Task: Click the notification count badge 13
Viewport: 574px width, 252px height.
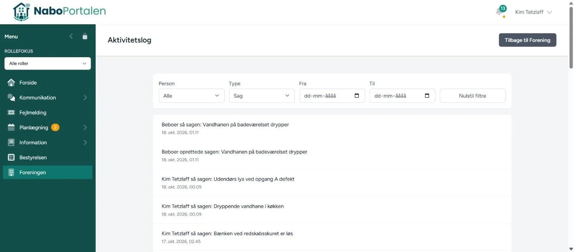Action: pos(503,8)
